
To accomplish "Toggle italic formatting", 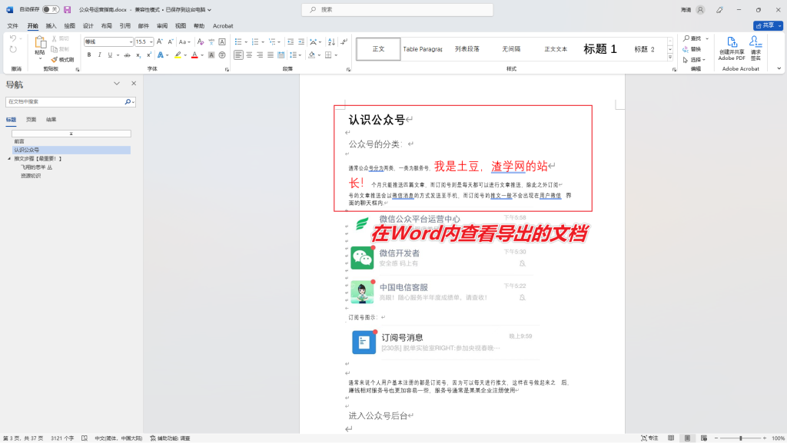I will [98, 54].
